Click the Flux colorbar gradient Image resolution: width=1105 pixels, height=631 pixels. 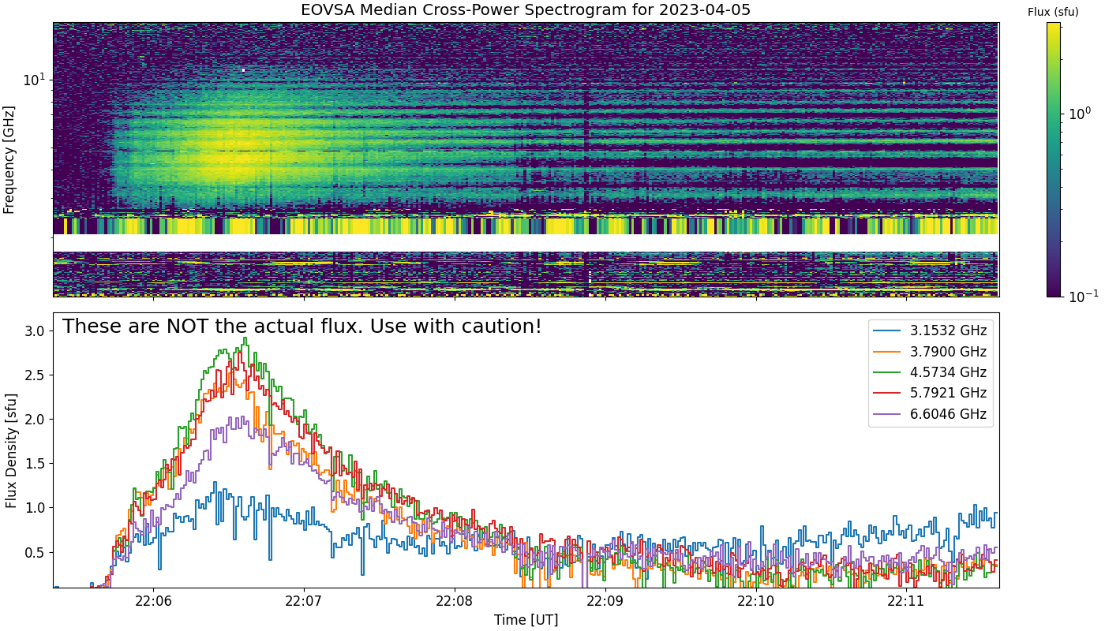click(1054, 159)
